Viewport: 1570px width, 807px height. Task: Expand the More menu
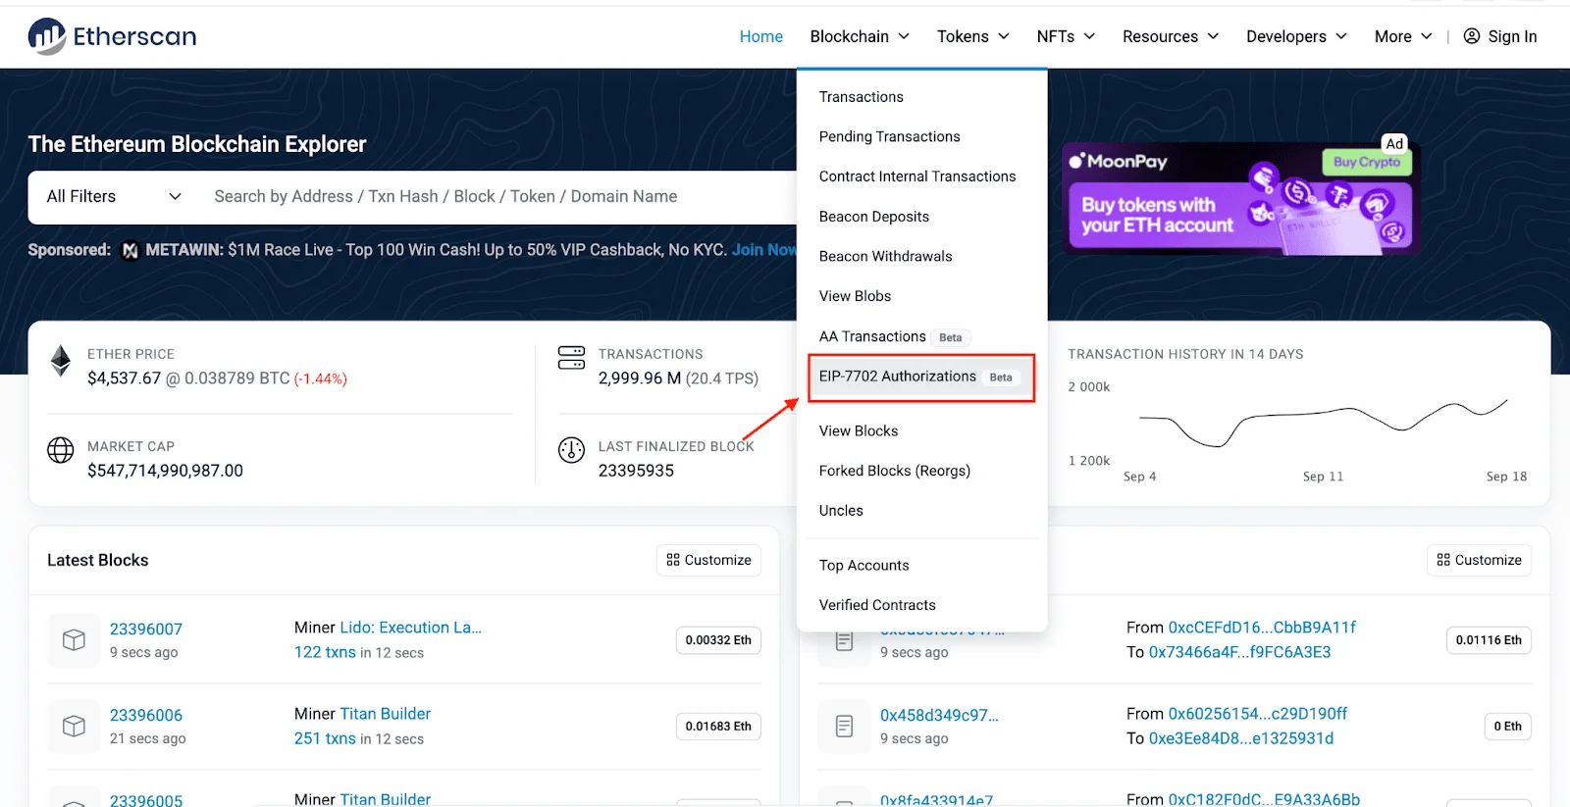1403,36
